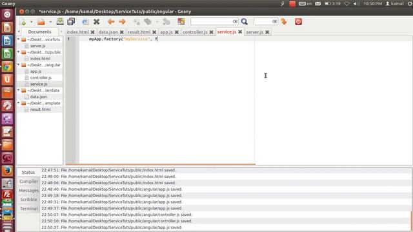Close current document with toolbar X icon
413x232 pixels.
(x=97, y=21)
